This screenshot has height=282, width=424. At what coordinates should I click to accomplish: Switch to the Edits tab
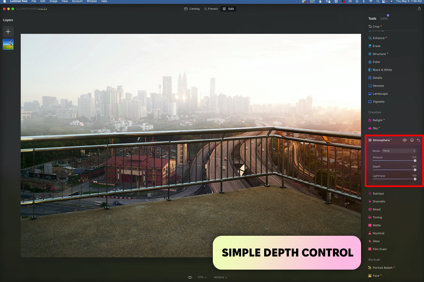point(384,19)
